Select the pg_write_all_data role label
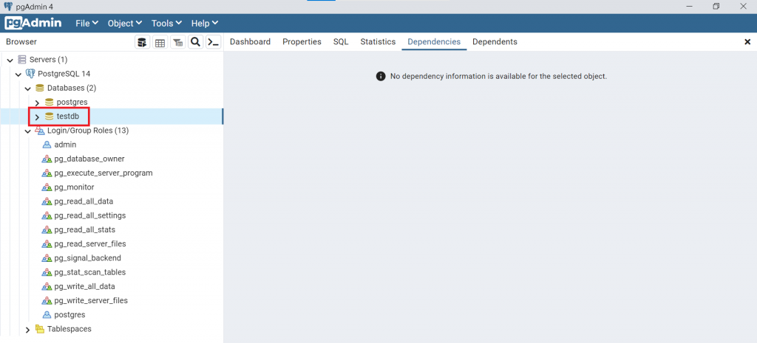This screenshot has width=757, height=343. [x=84, y=286]
